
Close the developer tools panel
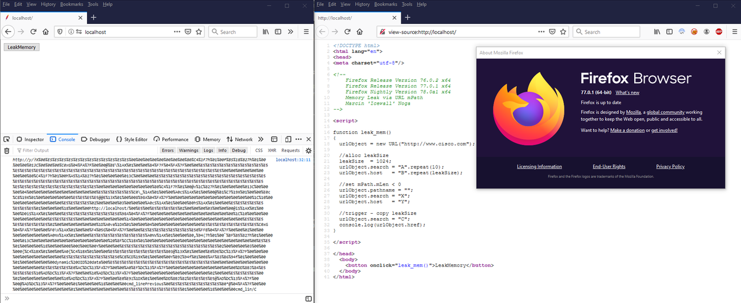[308, 139]
